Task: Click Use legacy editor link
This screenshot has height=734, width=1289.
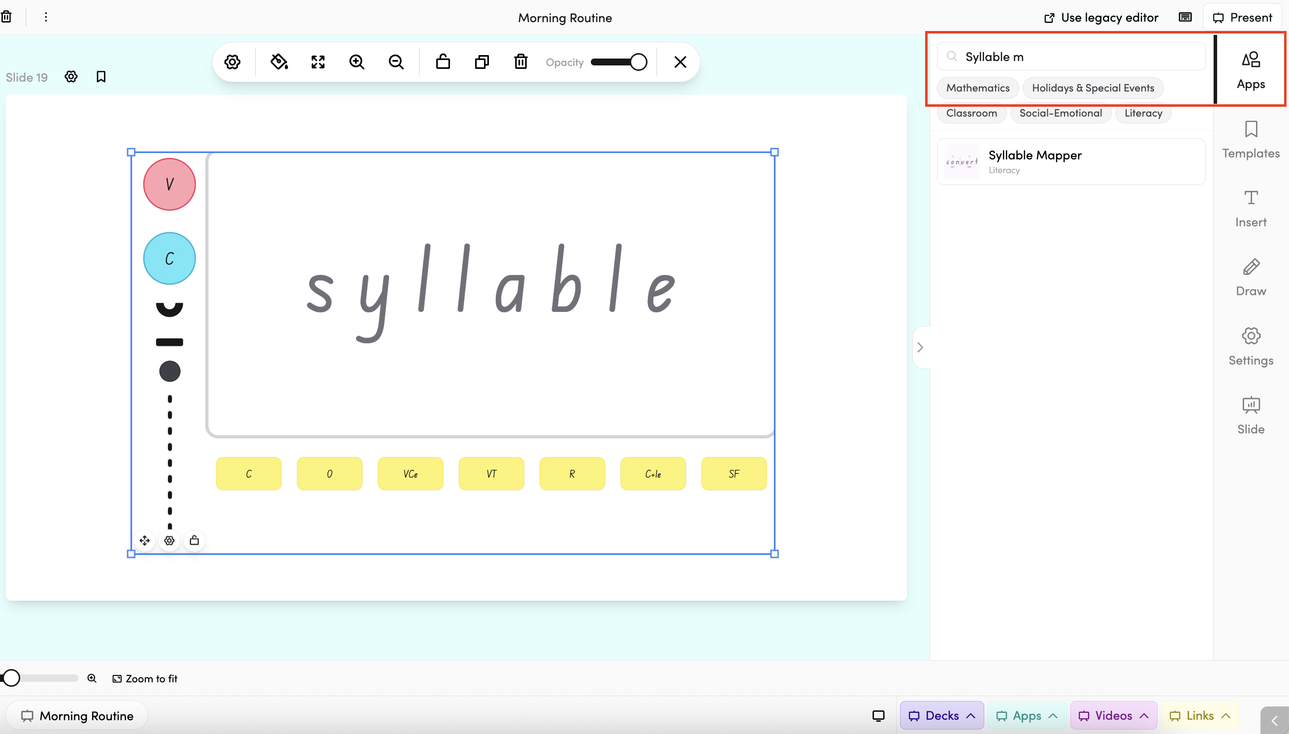Action: (x=1101, y=18)
